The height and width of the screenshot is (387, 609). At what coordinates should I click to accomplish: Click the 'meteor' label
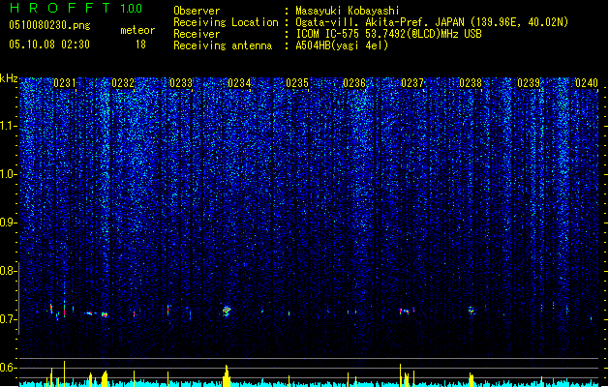137,30
